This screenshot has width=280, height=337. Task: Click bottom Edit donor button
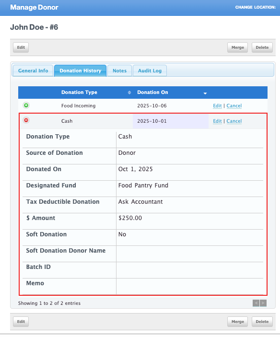21,322
